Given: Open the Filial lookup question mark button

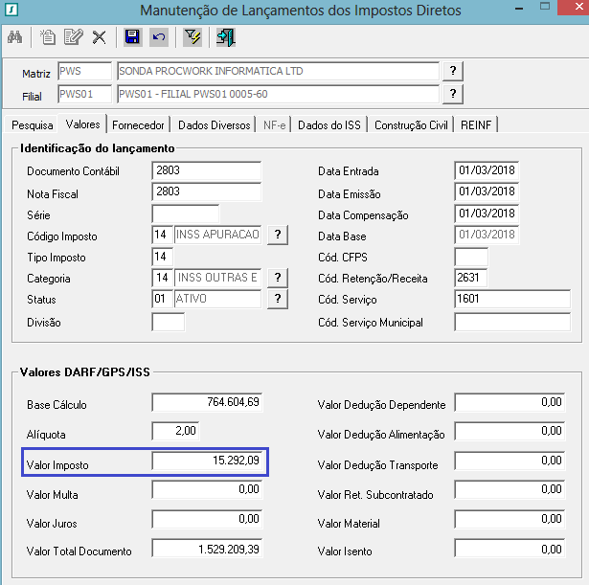Looking at the screenshot, I should pos(453,94).
